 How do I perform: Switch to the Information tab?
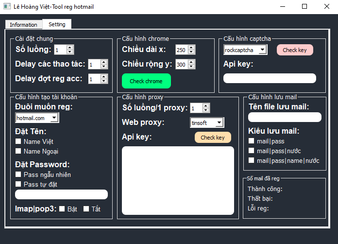pyautogui.click(x=23, y=25)
